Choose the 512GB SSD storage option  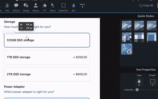(47, 40)
